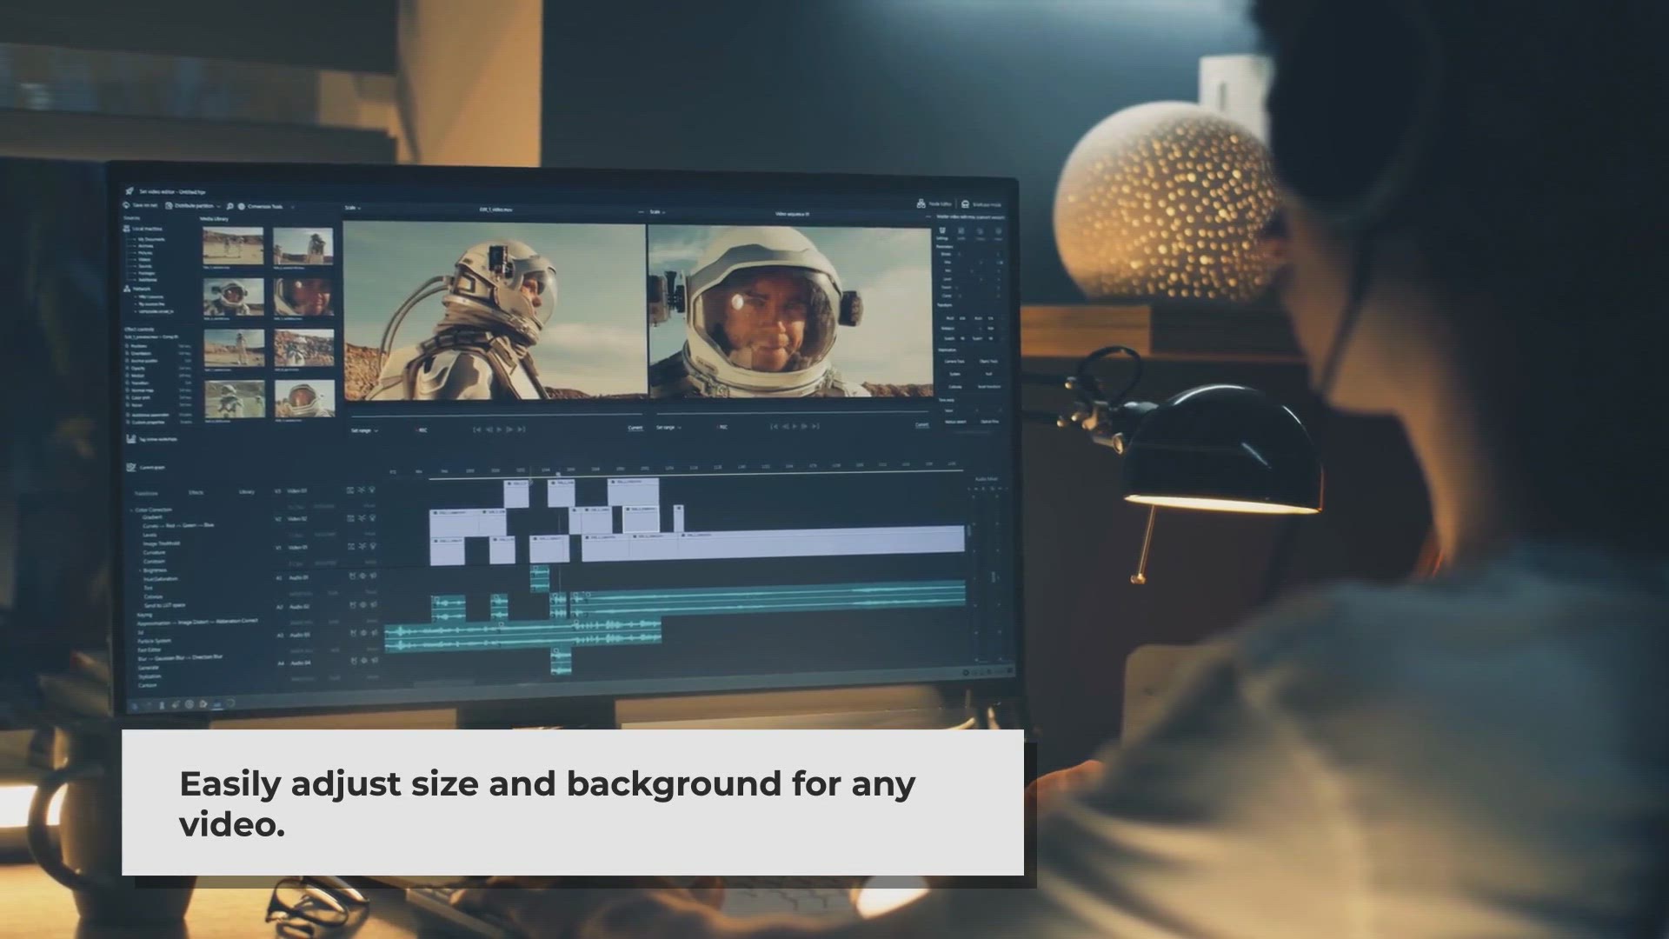Click the middle round icon on Audio 02 track
Viewport: 1669px width, 939px height.
click(x=363, y=604)
